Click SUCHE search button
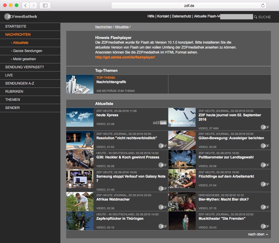 point(264,17)
